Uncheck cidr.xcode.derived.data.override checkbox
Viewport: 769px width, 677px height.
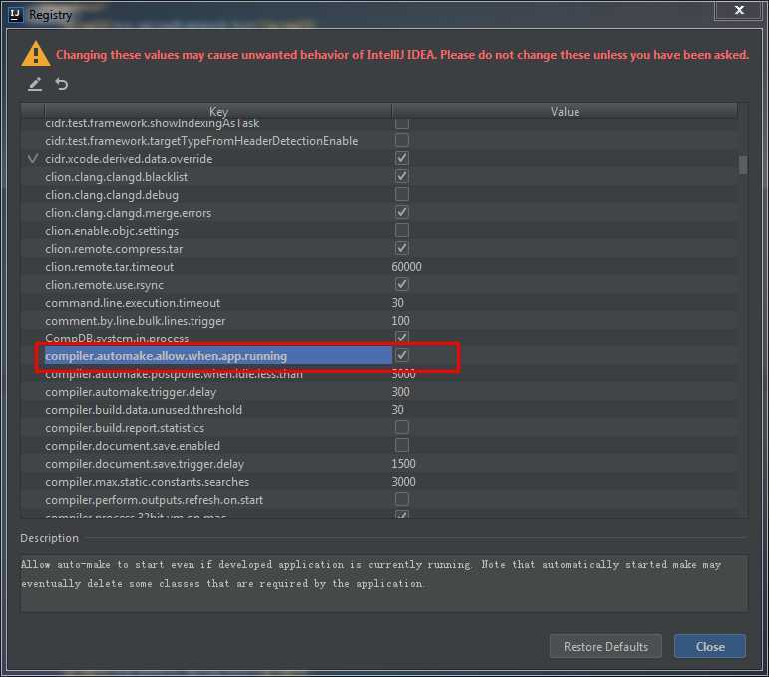click(x=401, y=158)
